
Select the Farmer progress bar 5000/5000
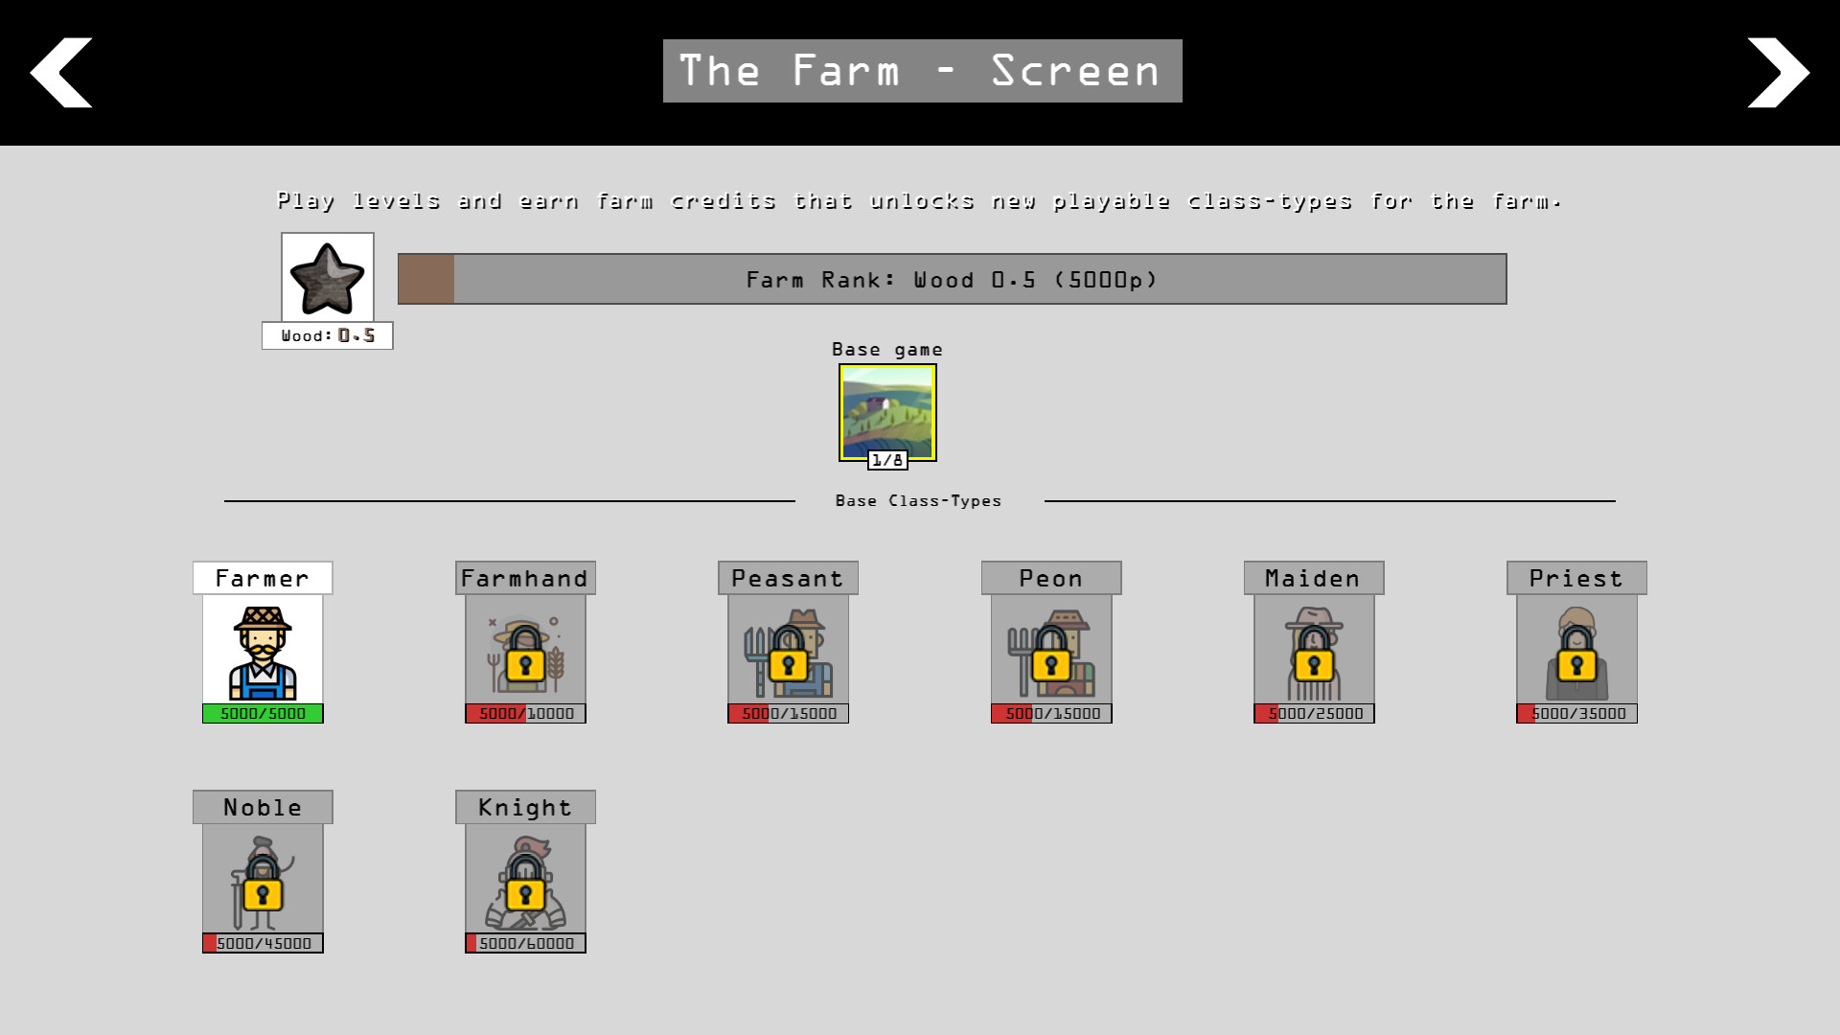263,713
